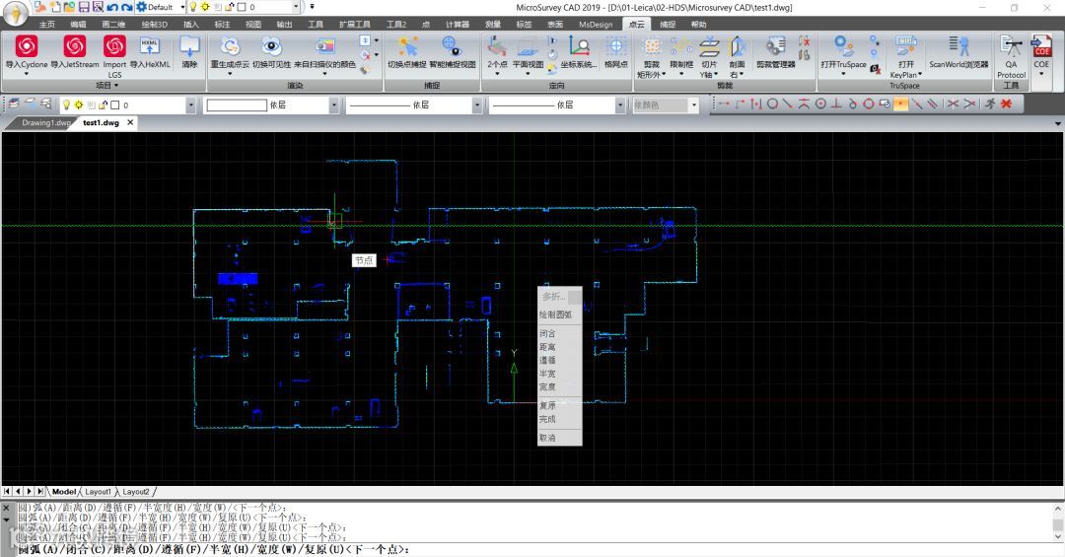Toggle the highlighted node snap button
This screenshot has width=1065, height=557.
pyautogui.click(x=901, y=104)
